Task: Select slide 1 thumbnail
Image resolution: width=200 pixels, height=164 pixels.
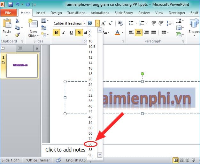Action: click(x=22, y=66)
